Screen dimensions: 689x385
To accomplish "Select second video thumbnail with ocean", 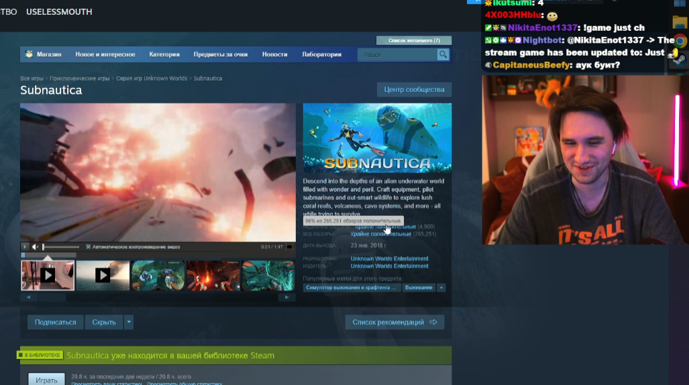I will click(103, 276).
